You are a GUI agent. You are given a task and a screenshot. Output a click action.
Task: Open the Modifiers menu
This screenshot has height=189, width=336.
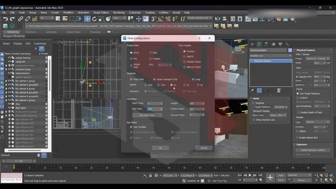click(68, 13)
